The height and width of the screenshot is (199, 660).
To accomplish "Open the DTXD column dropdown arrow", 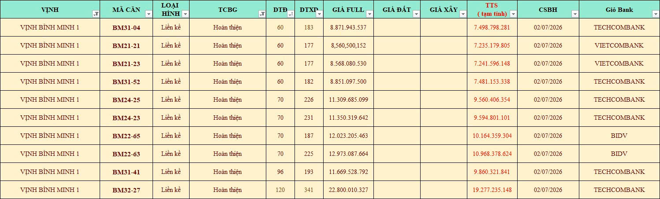I will point(319,14).
